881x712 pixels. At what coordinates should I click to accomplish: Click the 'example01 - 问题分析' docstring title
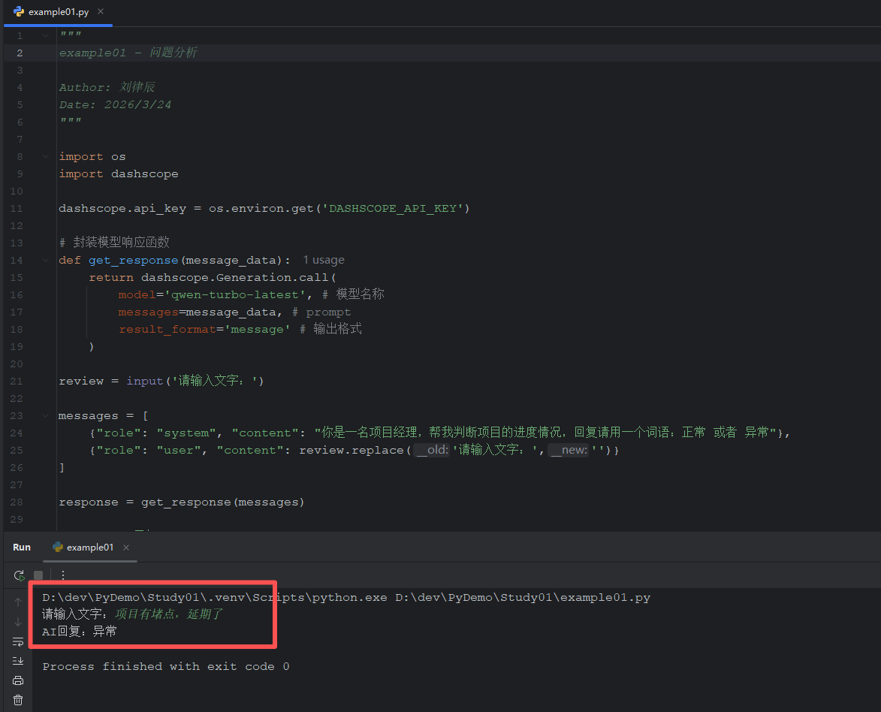pos(128,53)
